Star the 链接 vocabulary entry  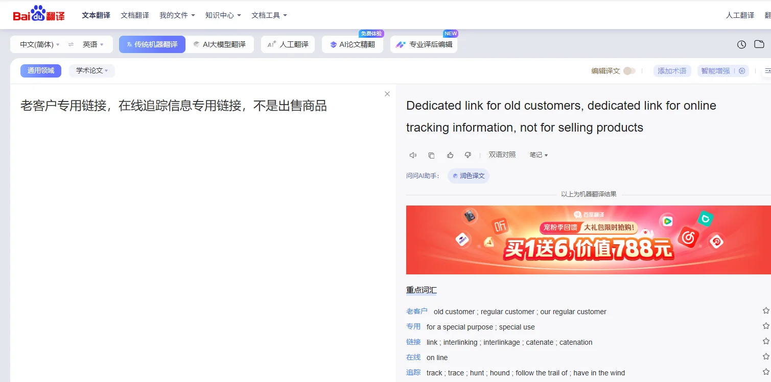tap(766, 341)
